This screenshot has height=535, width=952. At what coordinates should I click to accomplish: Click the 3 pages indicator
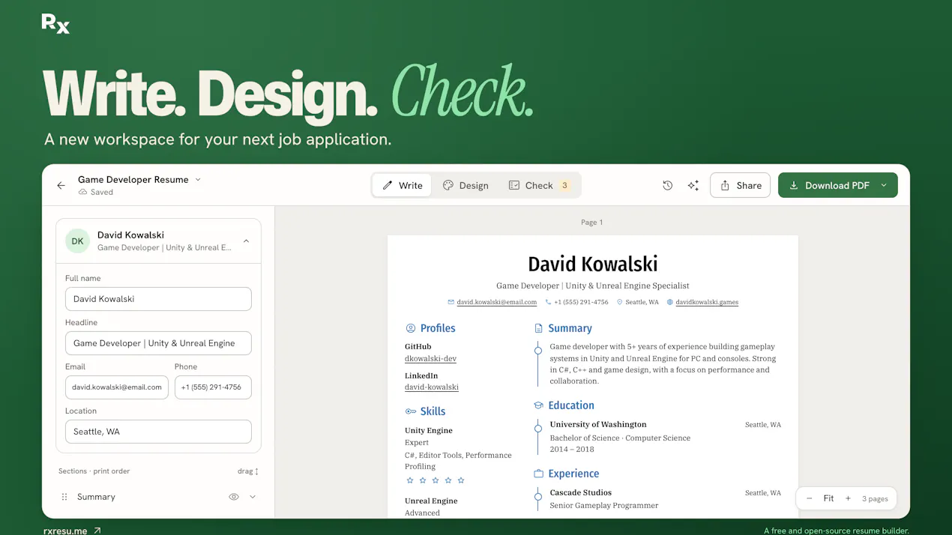[875, 498]
